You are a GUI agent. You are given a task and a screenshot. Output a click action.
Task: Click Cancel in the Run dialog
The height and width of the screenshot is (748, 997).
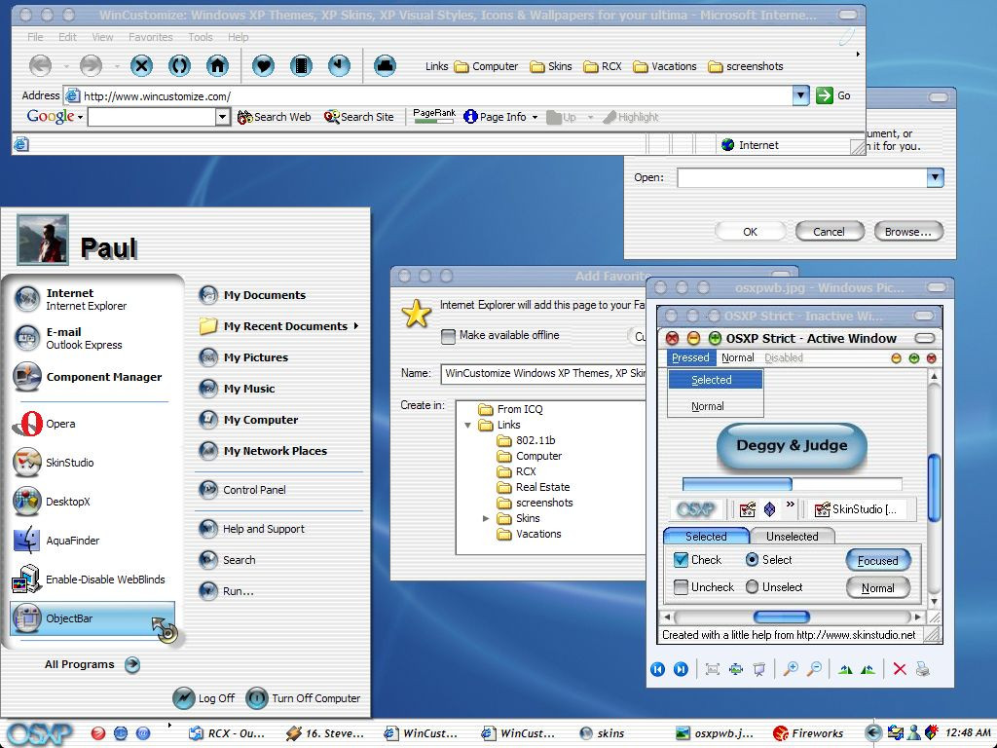tap(830, 232)
